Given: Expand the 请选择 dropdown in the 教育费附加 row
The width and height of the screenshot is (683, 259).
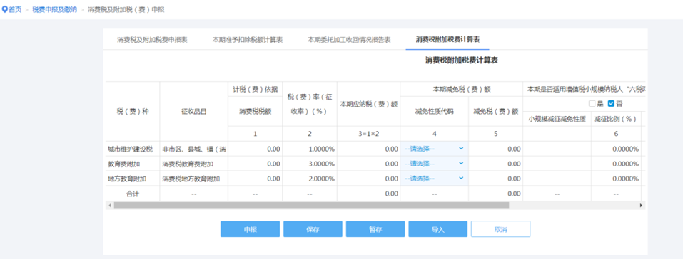Looking at the screenshot, I should click(x=435, y=164).
